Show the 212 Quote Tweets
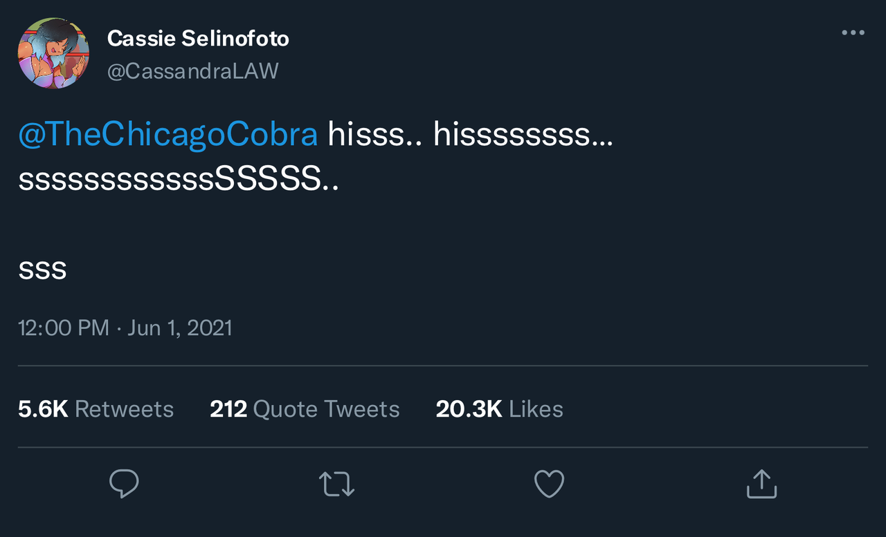The image size is (886, 537). pyautogui.click(x=305, y=409)
